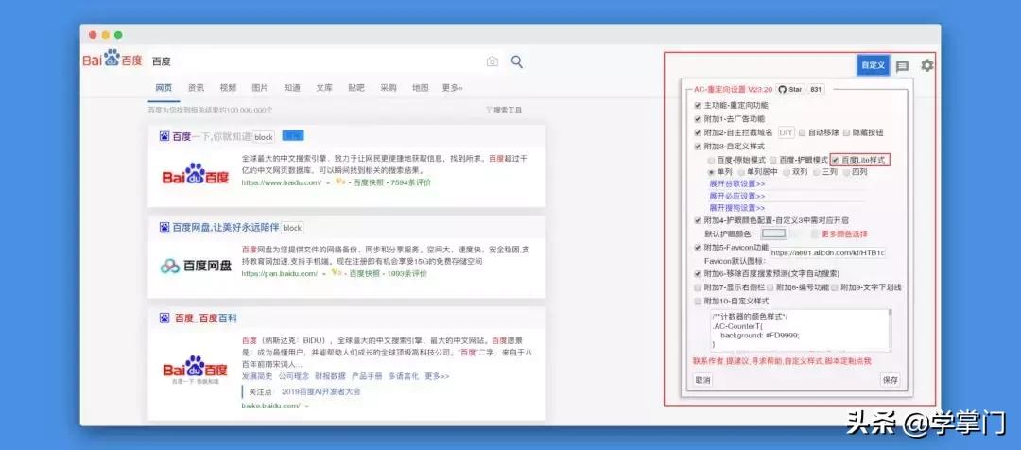The image size is (1021, 450).
Task: Toggle 附加6-移除百度搜索预测 checkbox
Action: 698,273
